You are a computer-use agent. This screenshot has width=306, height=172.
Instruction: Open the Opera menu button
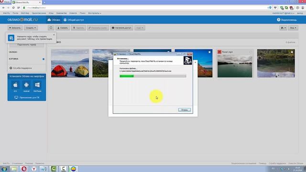(5, 2)
